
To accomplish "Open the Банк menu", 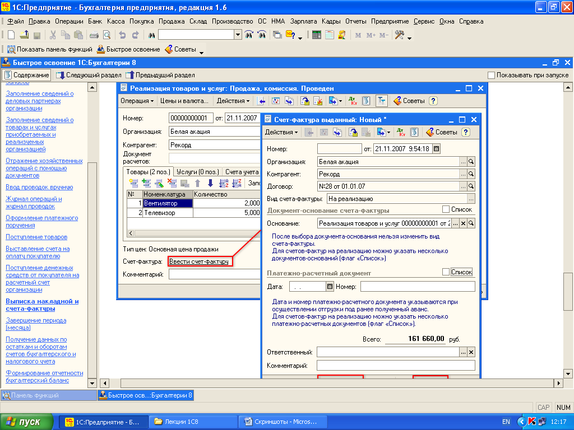I will click(x=95, y=21).
